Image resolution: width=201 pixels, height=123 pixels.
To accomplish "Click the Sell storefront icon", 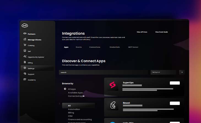I will click(x=25, y=51).
